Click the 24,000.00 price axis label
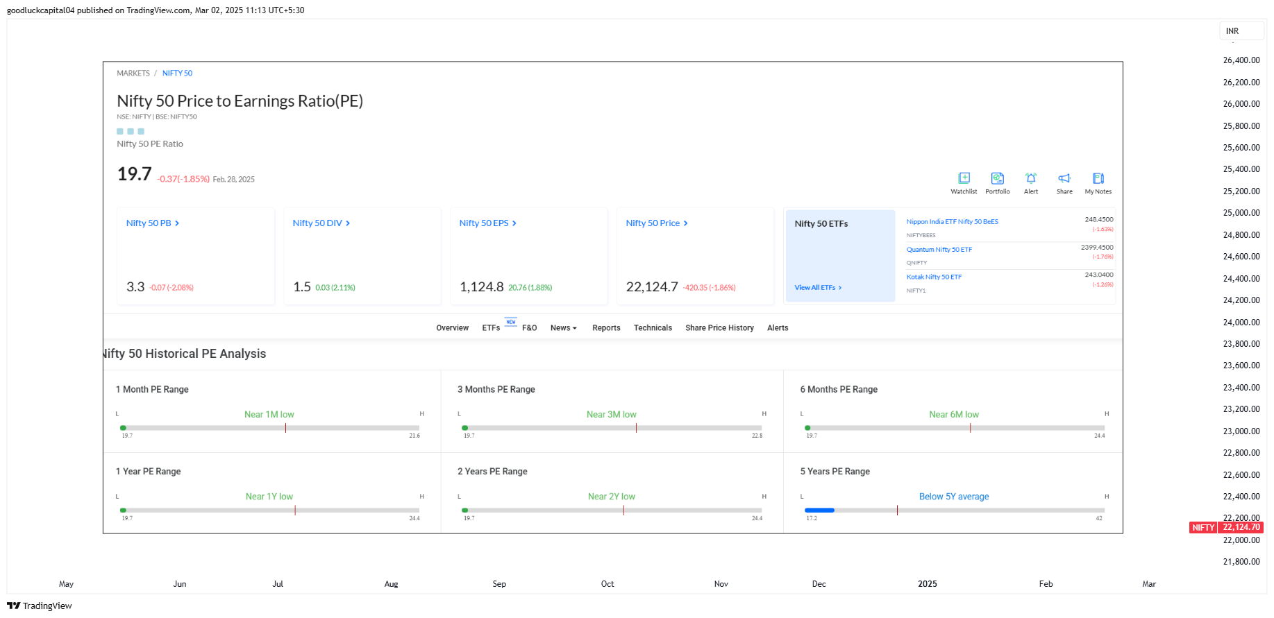Image resolution: width=1274 pixels, height=618 pixels. tap(1241, 323)
